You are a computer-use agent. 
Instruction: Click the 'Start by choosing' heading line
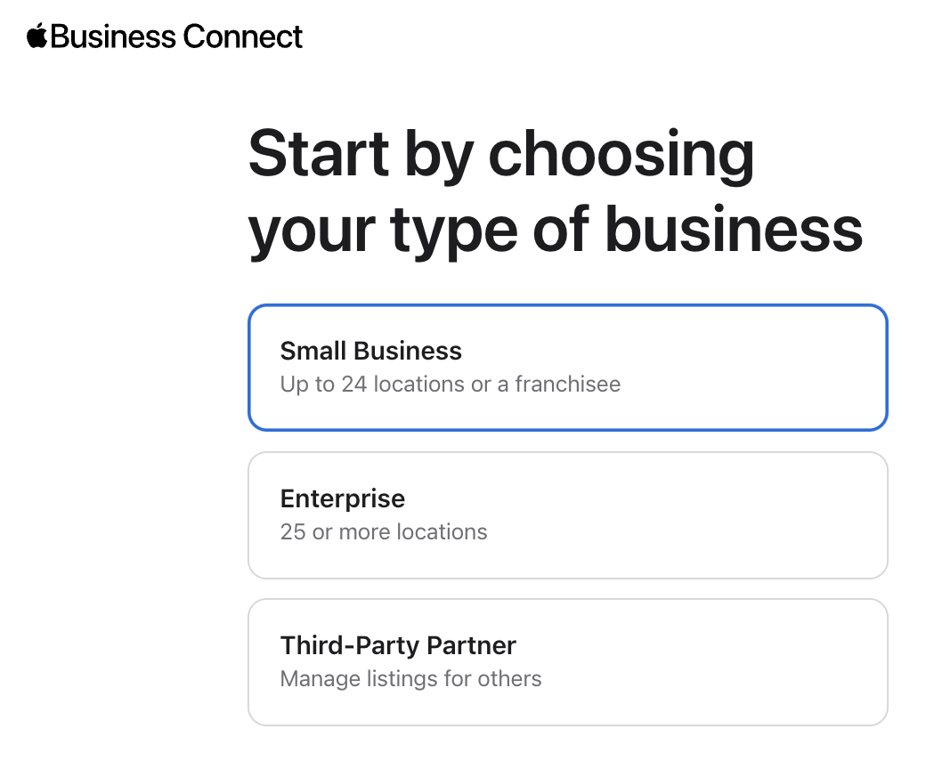click(x=501, y=154)
